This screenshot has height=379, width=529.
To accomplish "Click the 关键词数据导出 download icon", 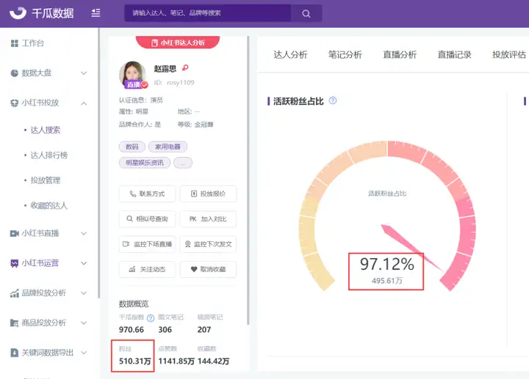I will (15, 353).
